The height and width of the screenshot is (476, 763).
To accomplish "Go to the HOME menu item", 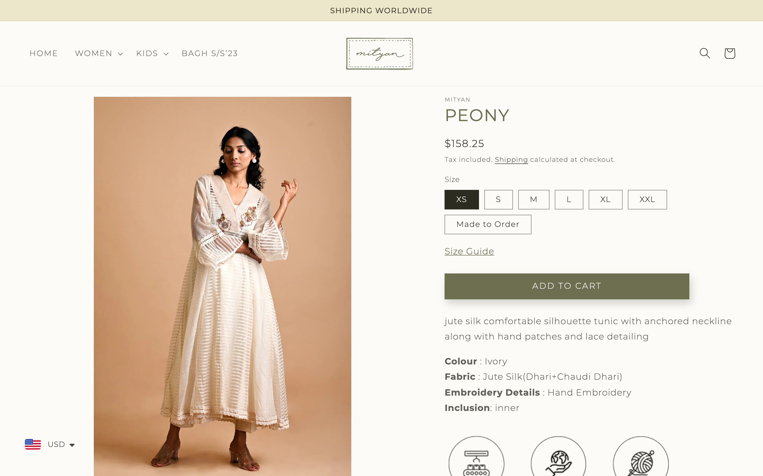I will [x=43, y=53].
